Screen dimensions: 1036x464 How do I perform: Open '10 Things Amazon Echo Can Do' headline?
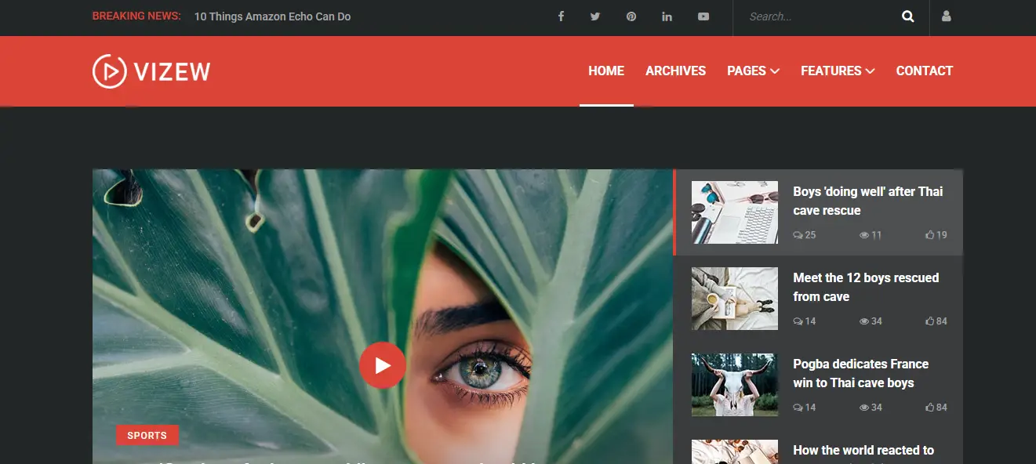tap(272, 16)
